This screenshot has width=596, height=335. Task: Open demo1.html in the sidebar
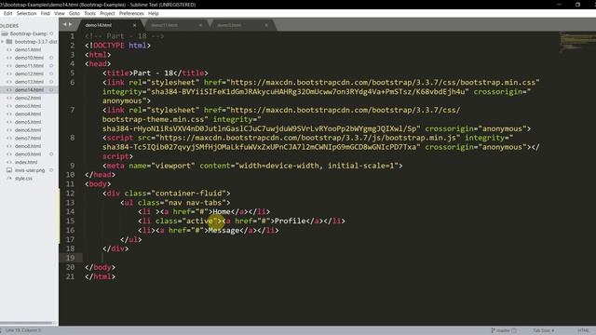(28, 49)
